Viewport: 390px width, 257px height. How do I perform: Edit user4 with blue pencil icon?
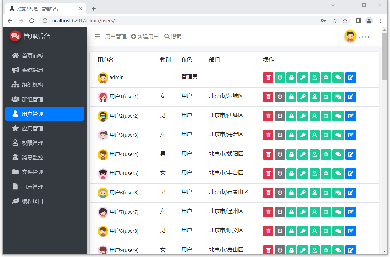[350, 154]
